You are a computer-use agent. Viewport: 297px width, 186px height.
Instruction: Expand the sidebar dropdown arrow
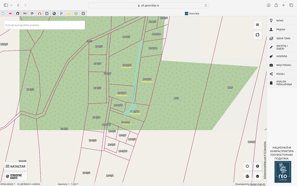pos(11,5)
